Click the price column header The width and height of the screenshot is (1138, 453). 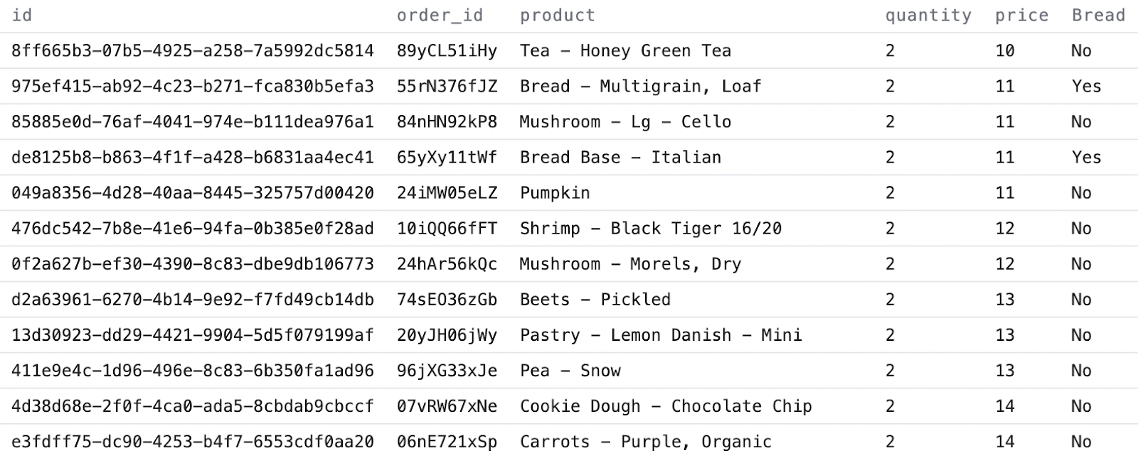point(1021,15)
